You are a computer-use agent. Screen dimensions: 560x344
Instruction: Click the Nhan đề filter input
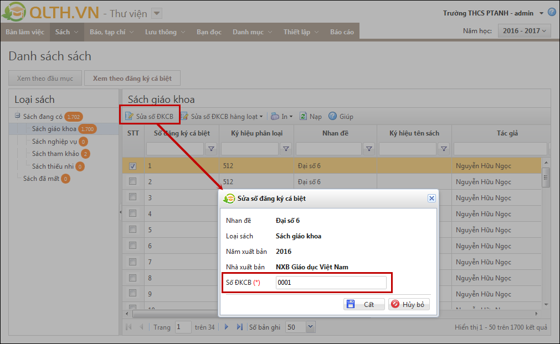click(x=328, y=149)
